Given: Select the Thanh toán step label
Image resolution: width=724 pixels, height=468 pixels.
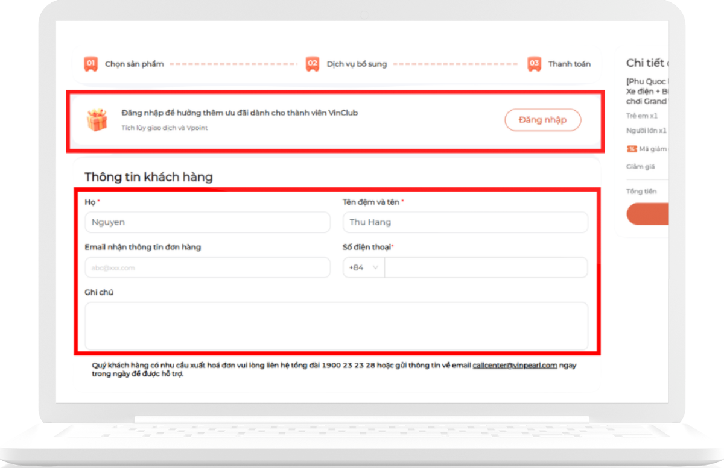Looking at the screenshot, I should coord(569,64).
